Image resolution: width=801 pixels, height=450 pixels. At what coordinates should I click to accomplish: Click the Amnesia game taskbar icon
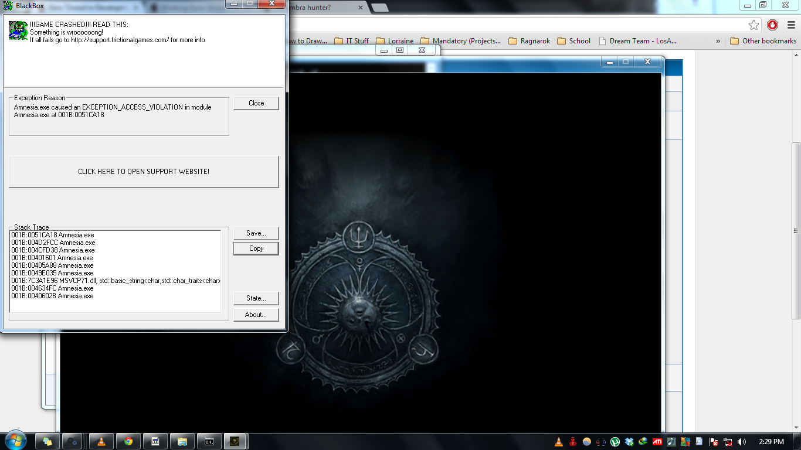click(x=235, y=442)
